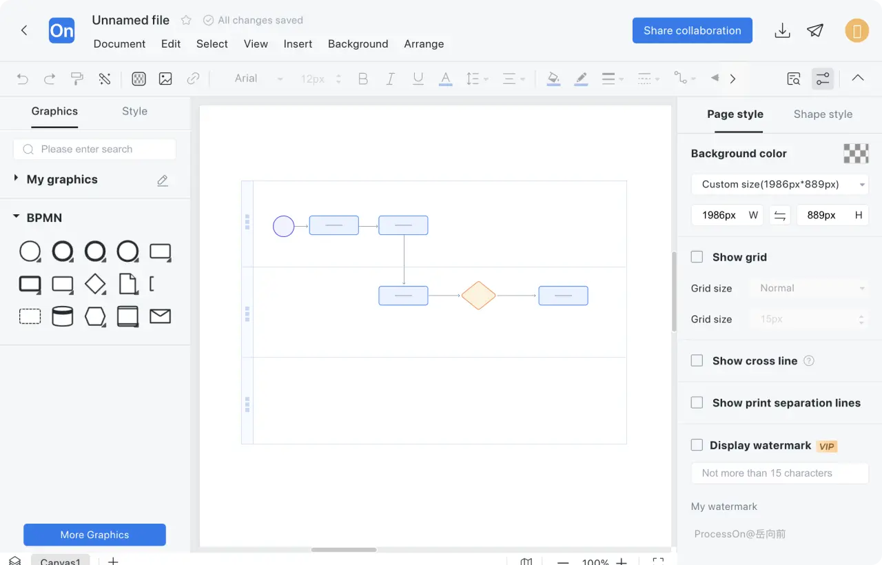Click the paper plane publish icon
This screenshot has height=565, width=882.
click(x=815, y=30)
